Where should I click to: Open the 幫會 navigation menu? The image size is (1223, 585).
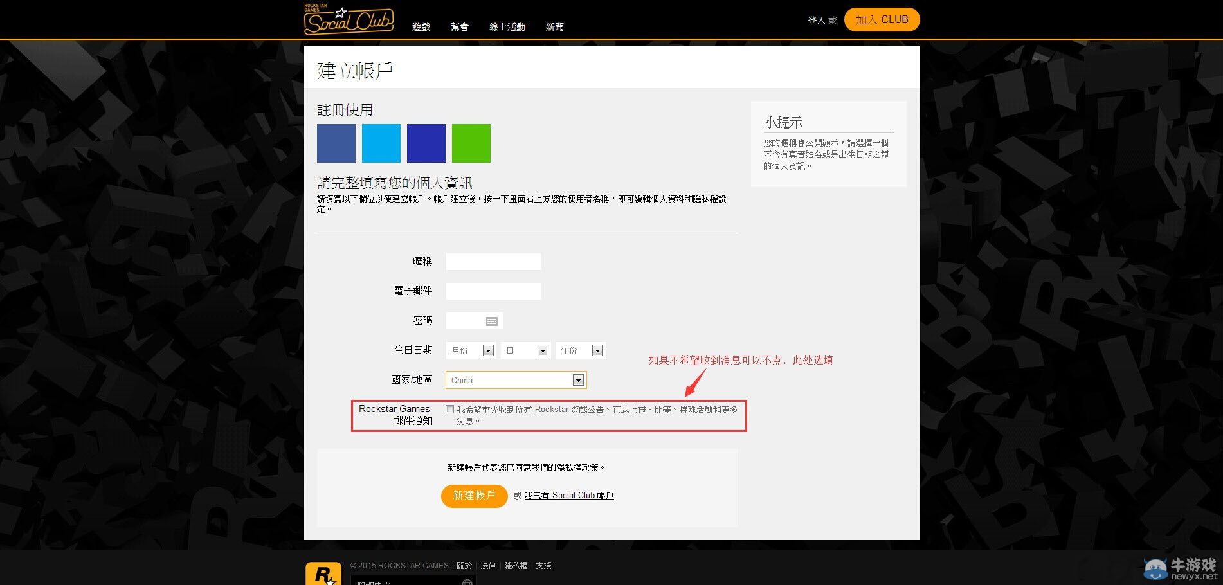click(x=460, y=27)
